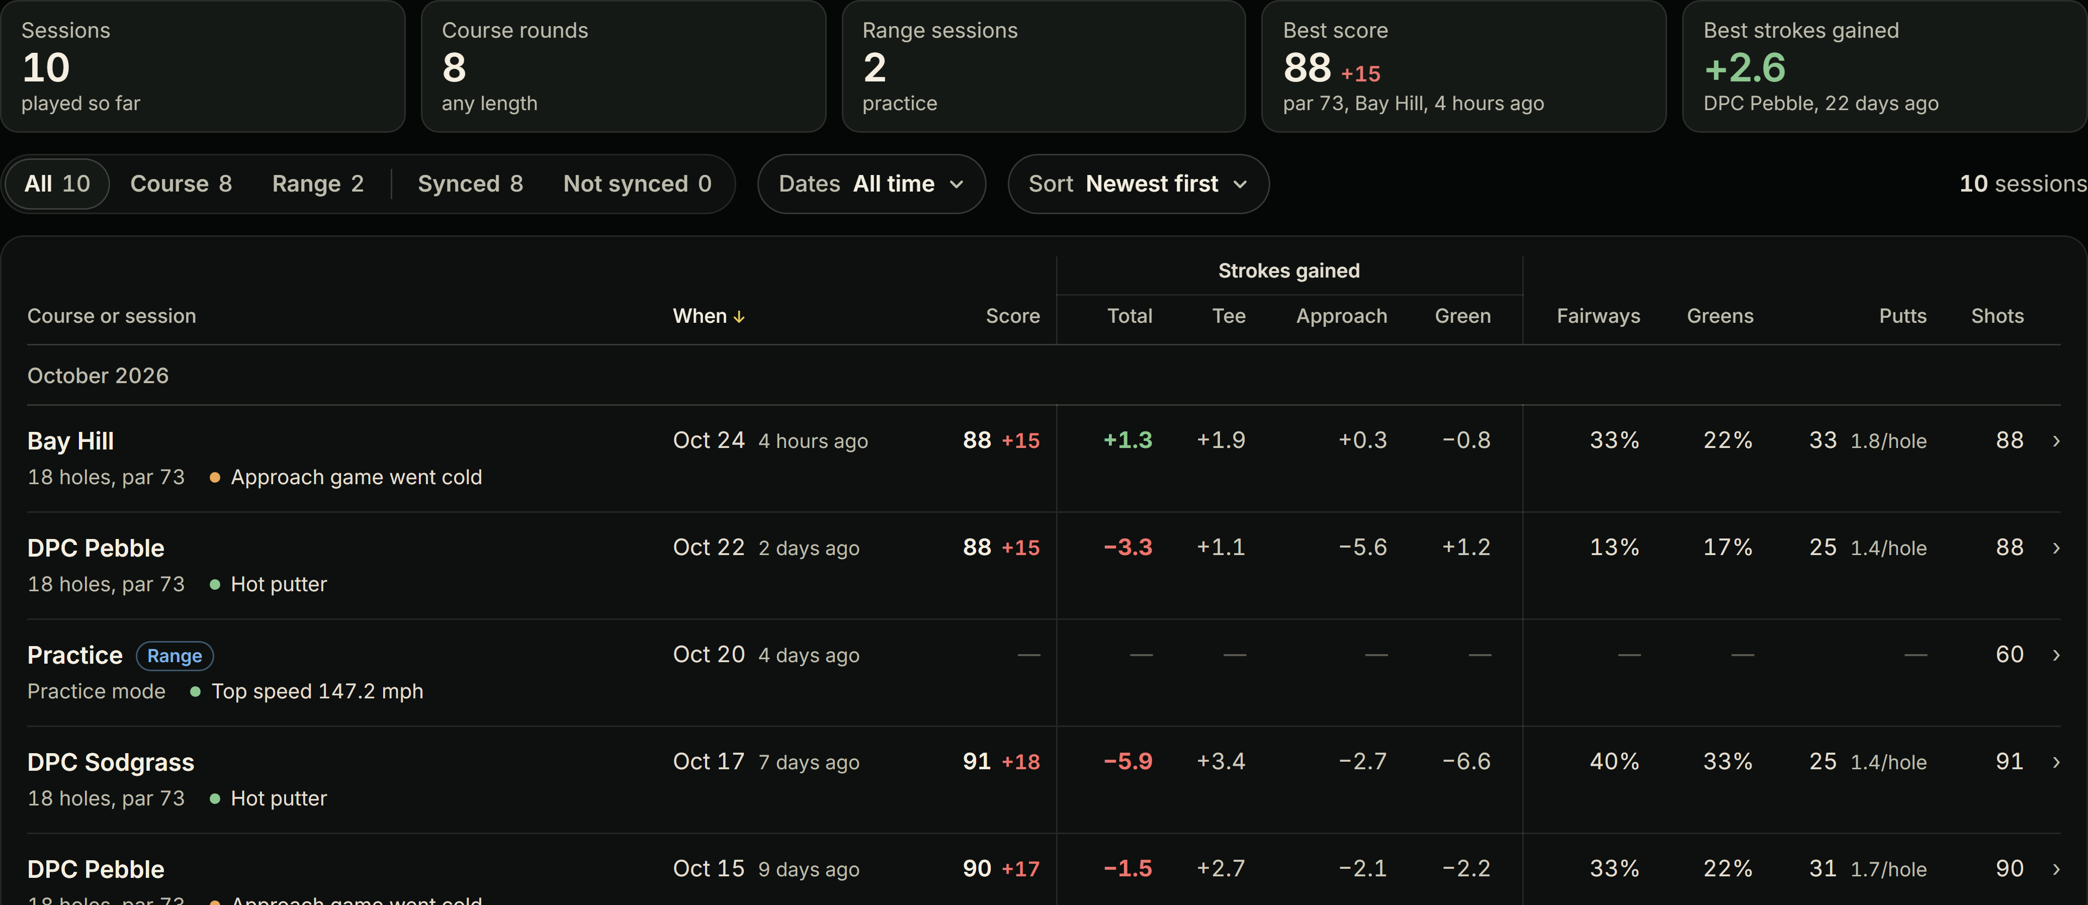The height and width of the screenshot is (905, 2088).
Task: Click the −5.9 total on DPC Sodgrass
Action: coord(1127,762)
